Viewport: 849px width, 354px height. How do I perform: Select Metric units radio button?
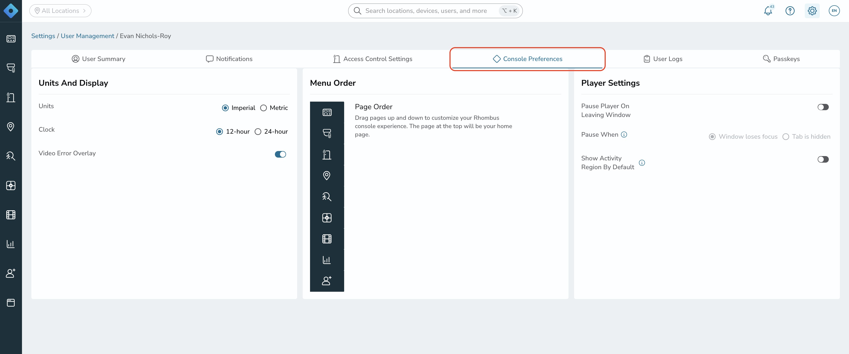[x=263, y=108]
